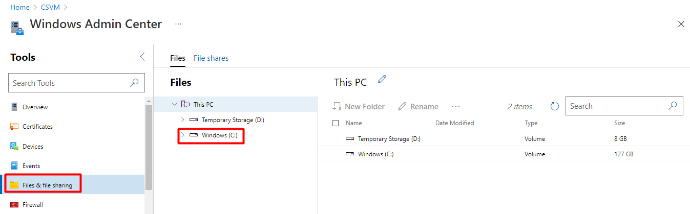This screenshot has height=214, width=690.
Task: Switch to the File shares tab
Action: (x=211, y=58)
